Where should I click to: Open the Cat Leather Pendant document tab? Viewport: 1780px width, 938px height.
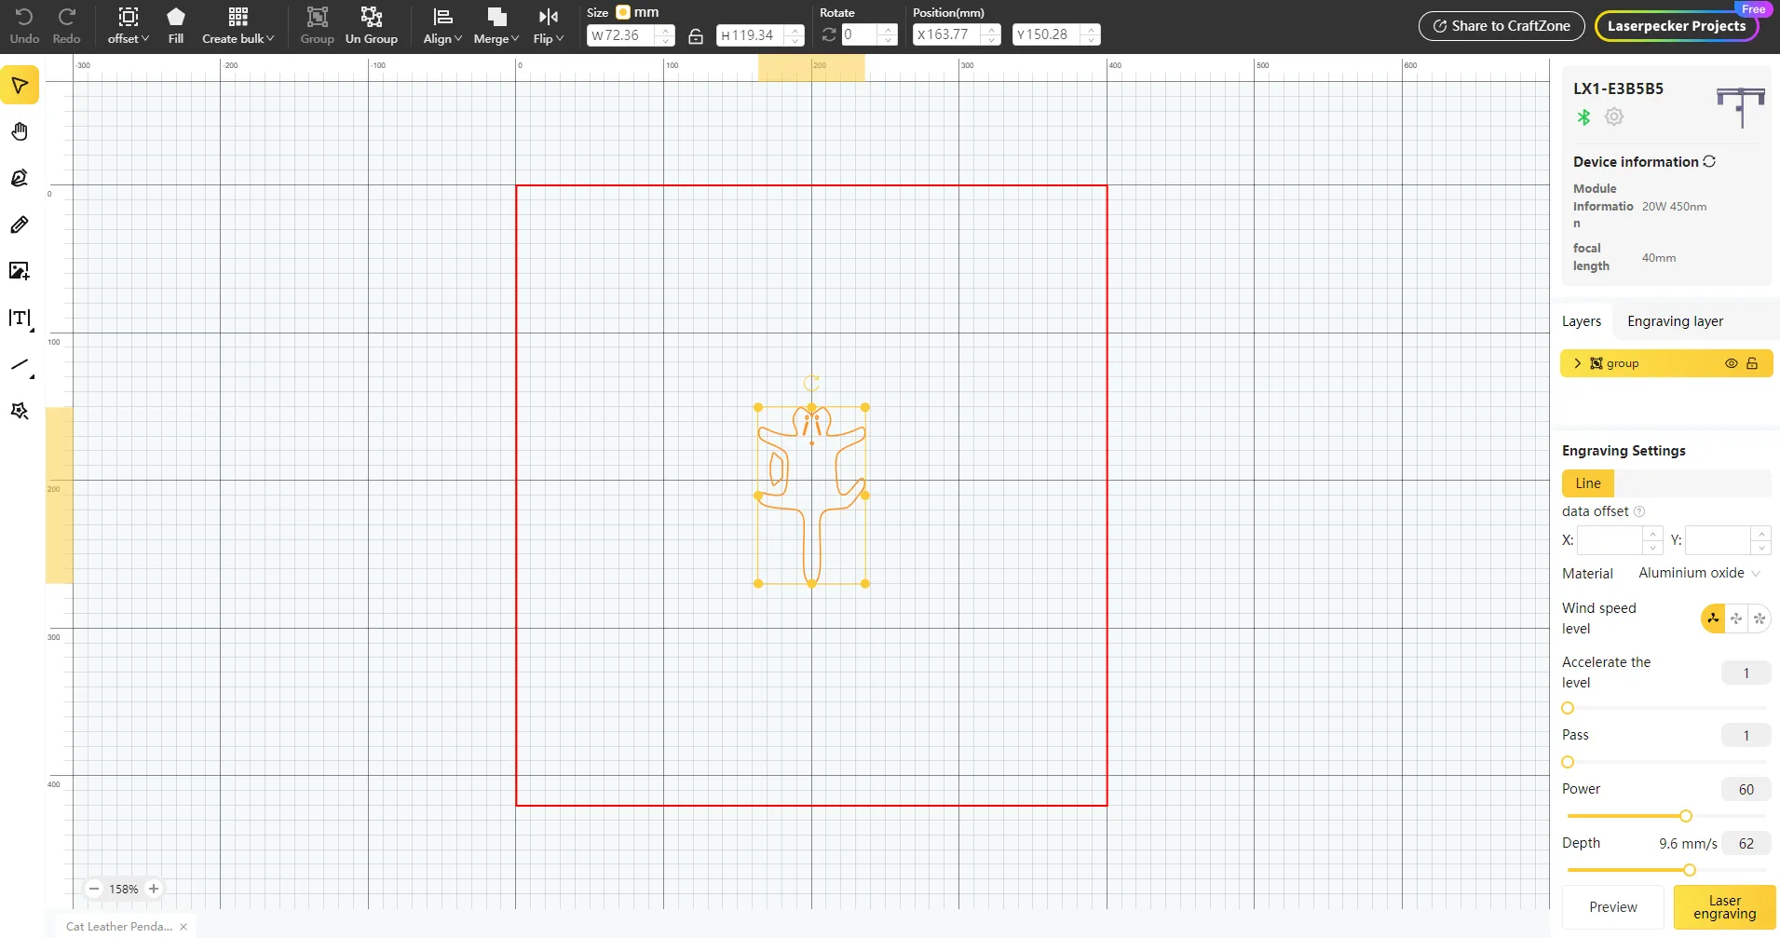(119, 927)
